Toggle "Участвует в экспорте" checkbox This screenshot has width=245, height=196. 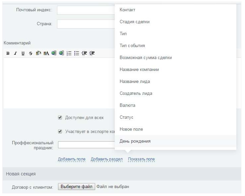(60, 131)
